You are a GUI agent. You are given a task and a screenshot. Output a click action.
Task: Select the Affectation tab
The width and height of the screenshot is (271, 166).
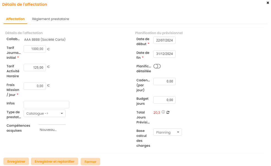coord(15,19)
